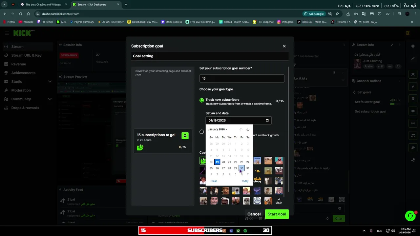Open the Channel Actions three-dot menu

[x=399, y=81]
